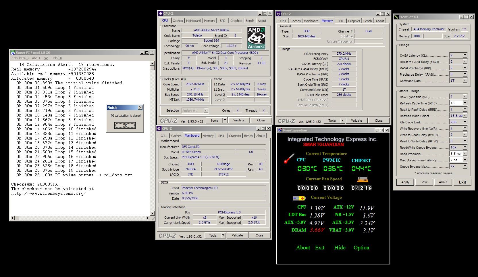Open the About menu in Super PI

pos(40,58)
